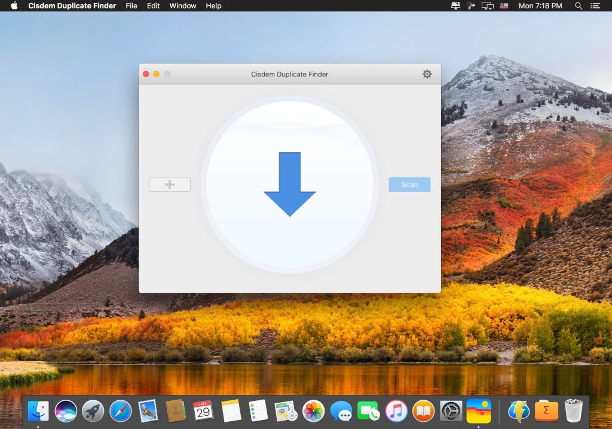The width and height of the screenshot is (612, 429).
Task: Click the blue down arrow drop zone
Action: click(290, 184)
